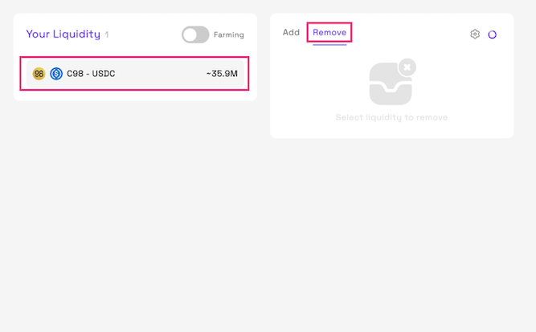Click the ~35.9M liquidity amount

(x=222, y=74)
